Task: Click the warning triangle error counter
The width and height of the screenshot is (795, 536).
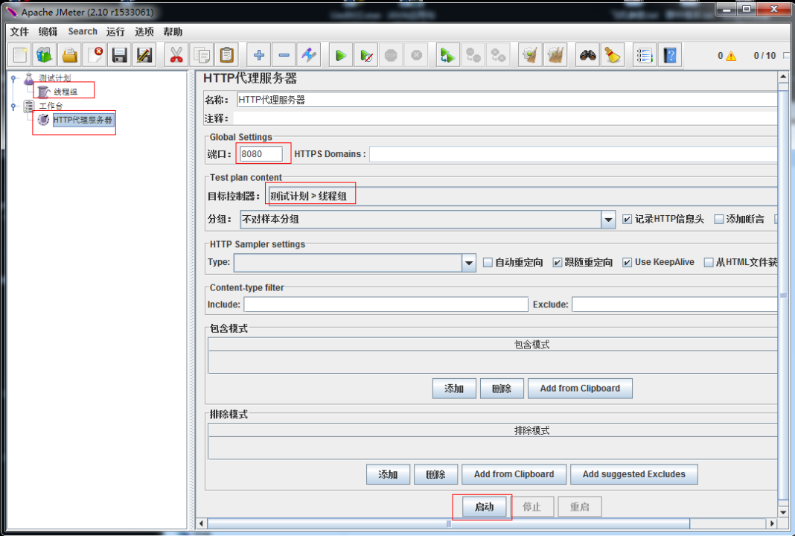Action: (x=730, y=56)
